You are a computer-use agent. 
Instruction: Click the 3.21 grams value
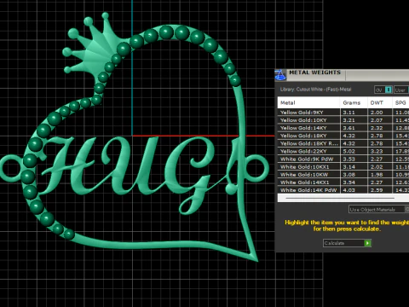coord(349,120)
